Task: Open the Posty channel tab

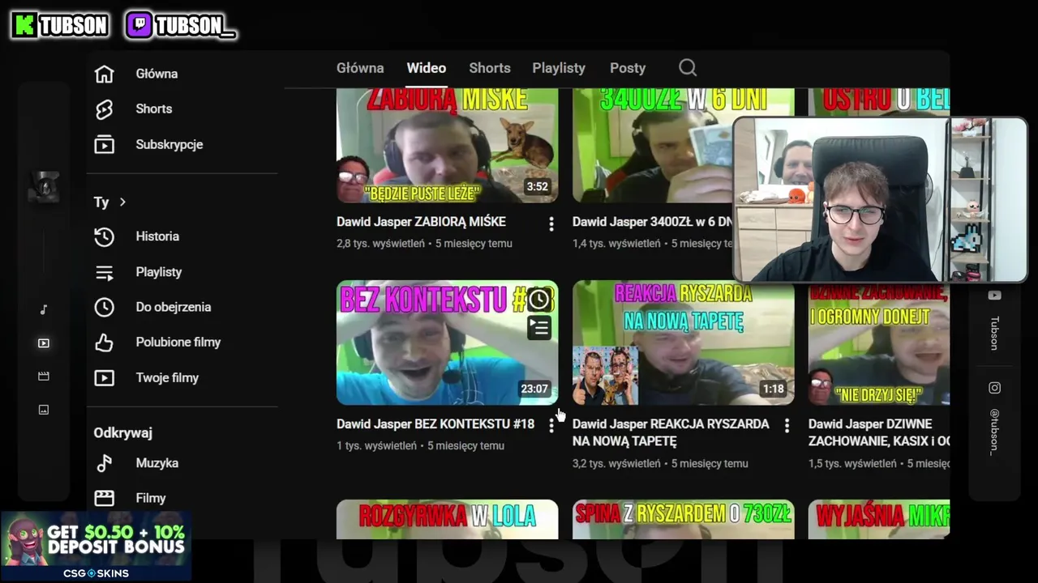Action: 628,68
